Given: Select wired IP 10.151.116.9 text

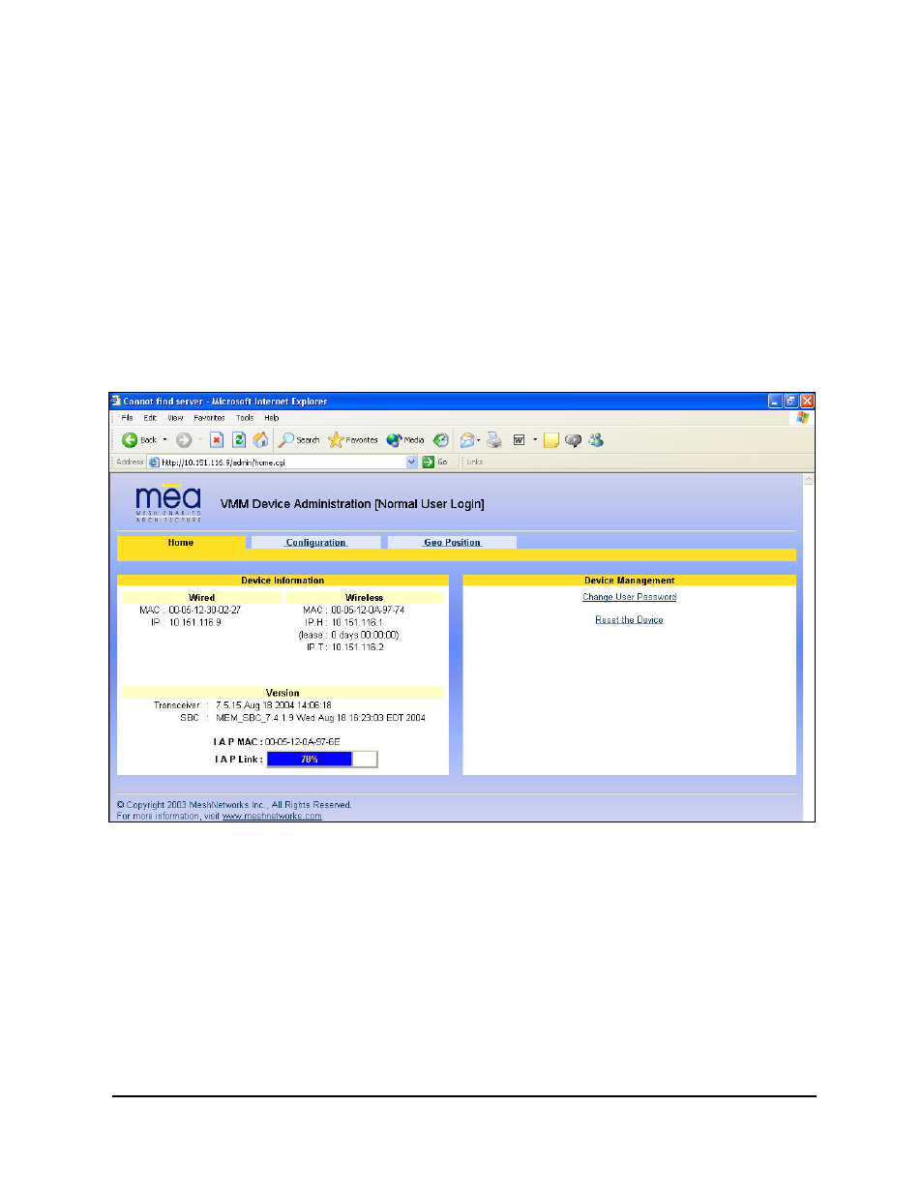Looking at the screenshot, I should point(195,623).
